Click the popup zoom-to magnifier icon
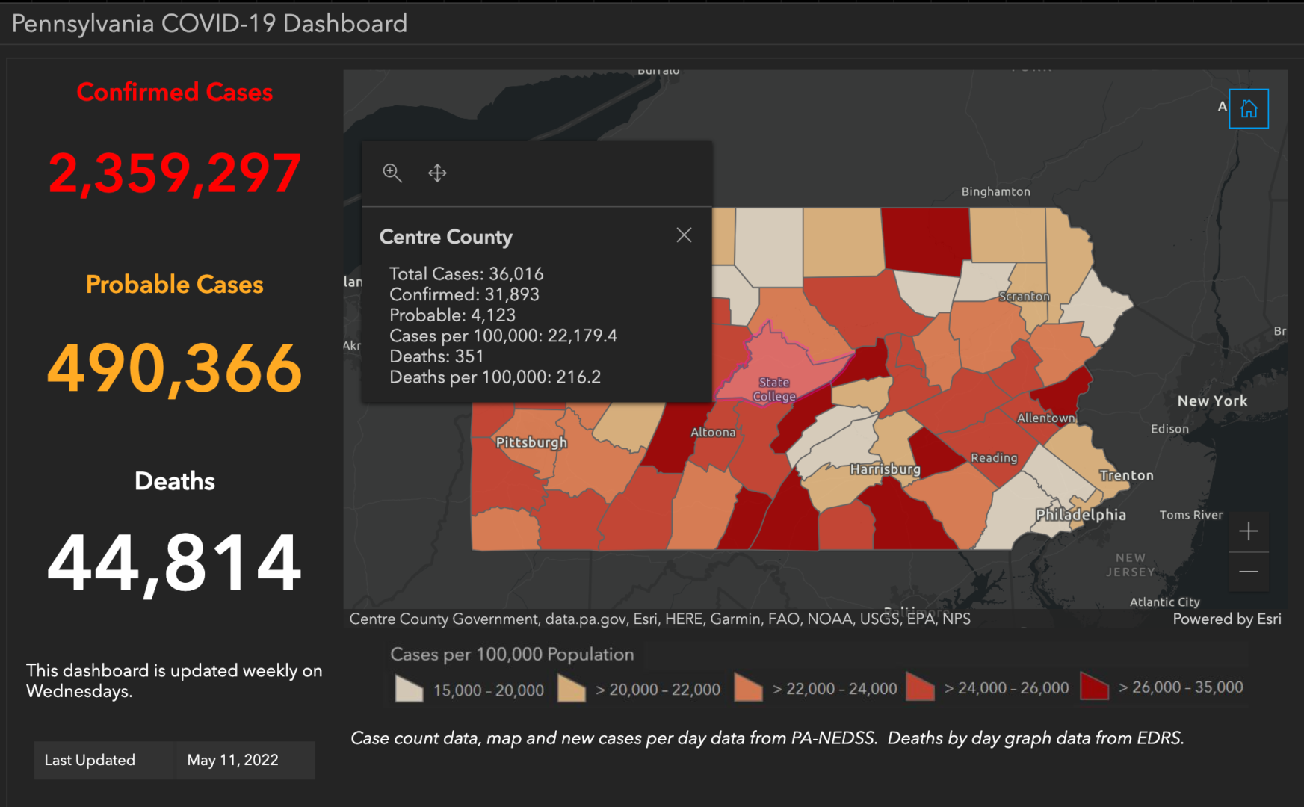The image size is (1304, 807). click(392, 173)
